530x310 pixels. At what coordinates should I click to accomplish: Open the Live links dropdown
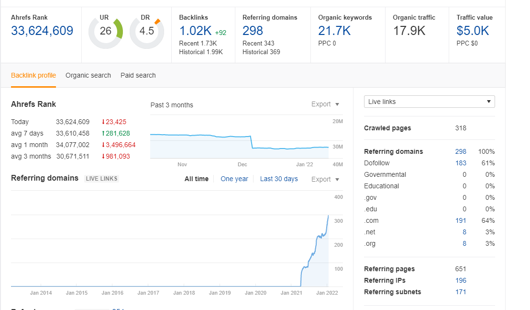coord(429,102)
